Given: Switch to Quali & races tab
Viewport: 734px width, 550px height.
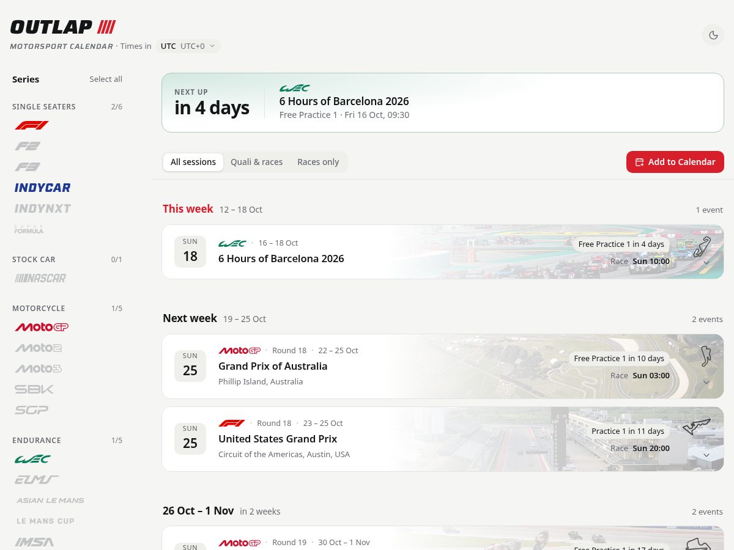Looking at the screenshot, I should point(257,162).
